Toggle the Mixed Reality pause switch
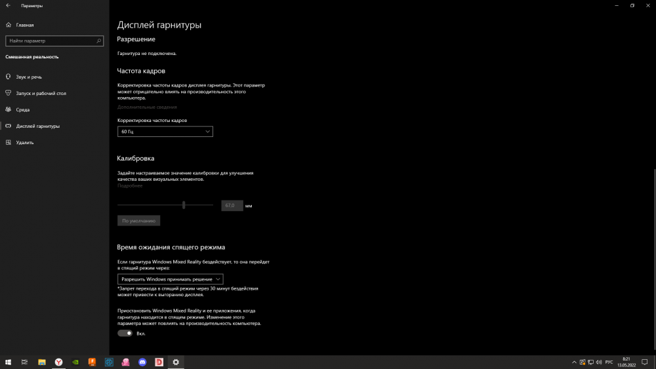The height and width of the screenshot is (369, 656). [125, 334]
